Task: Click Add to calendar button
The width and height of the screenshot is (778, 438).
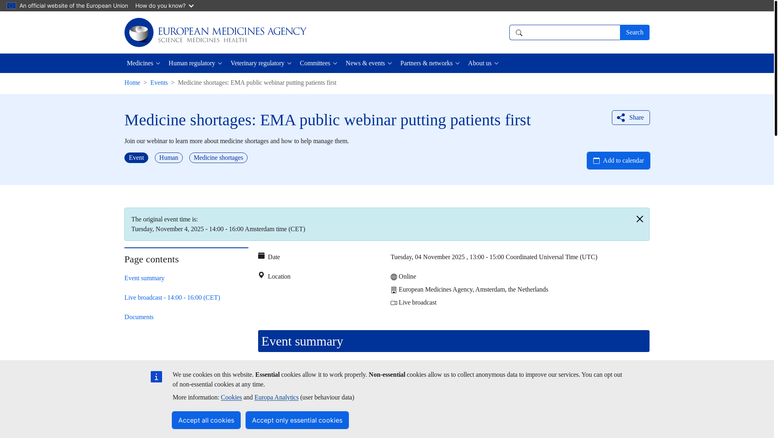Action: coord(618,161)
